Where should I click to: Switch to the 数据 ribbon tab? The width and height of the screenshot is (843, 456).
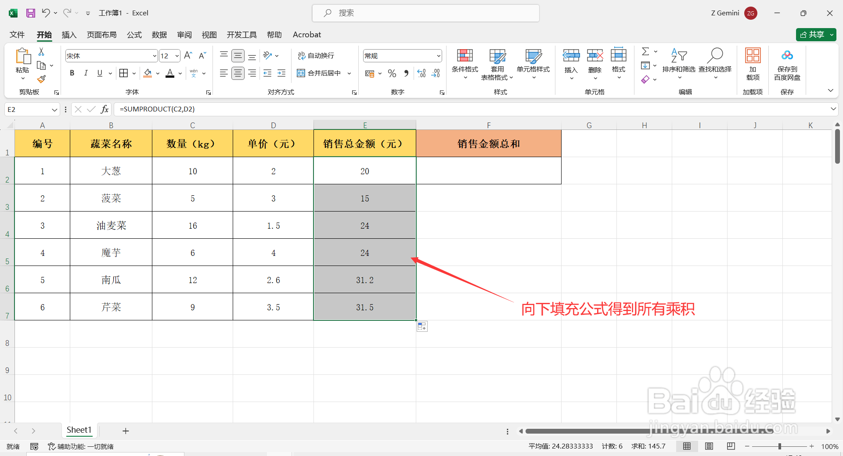[159, 35]
